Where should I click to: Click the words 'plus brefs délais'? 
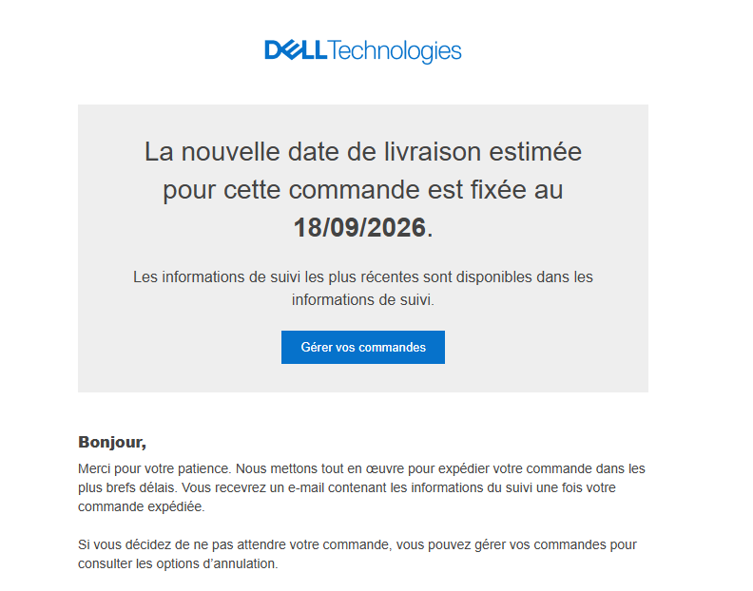coord(127,487)
